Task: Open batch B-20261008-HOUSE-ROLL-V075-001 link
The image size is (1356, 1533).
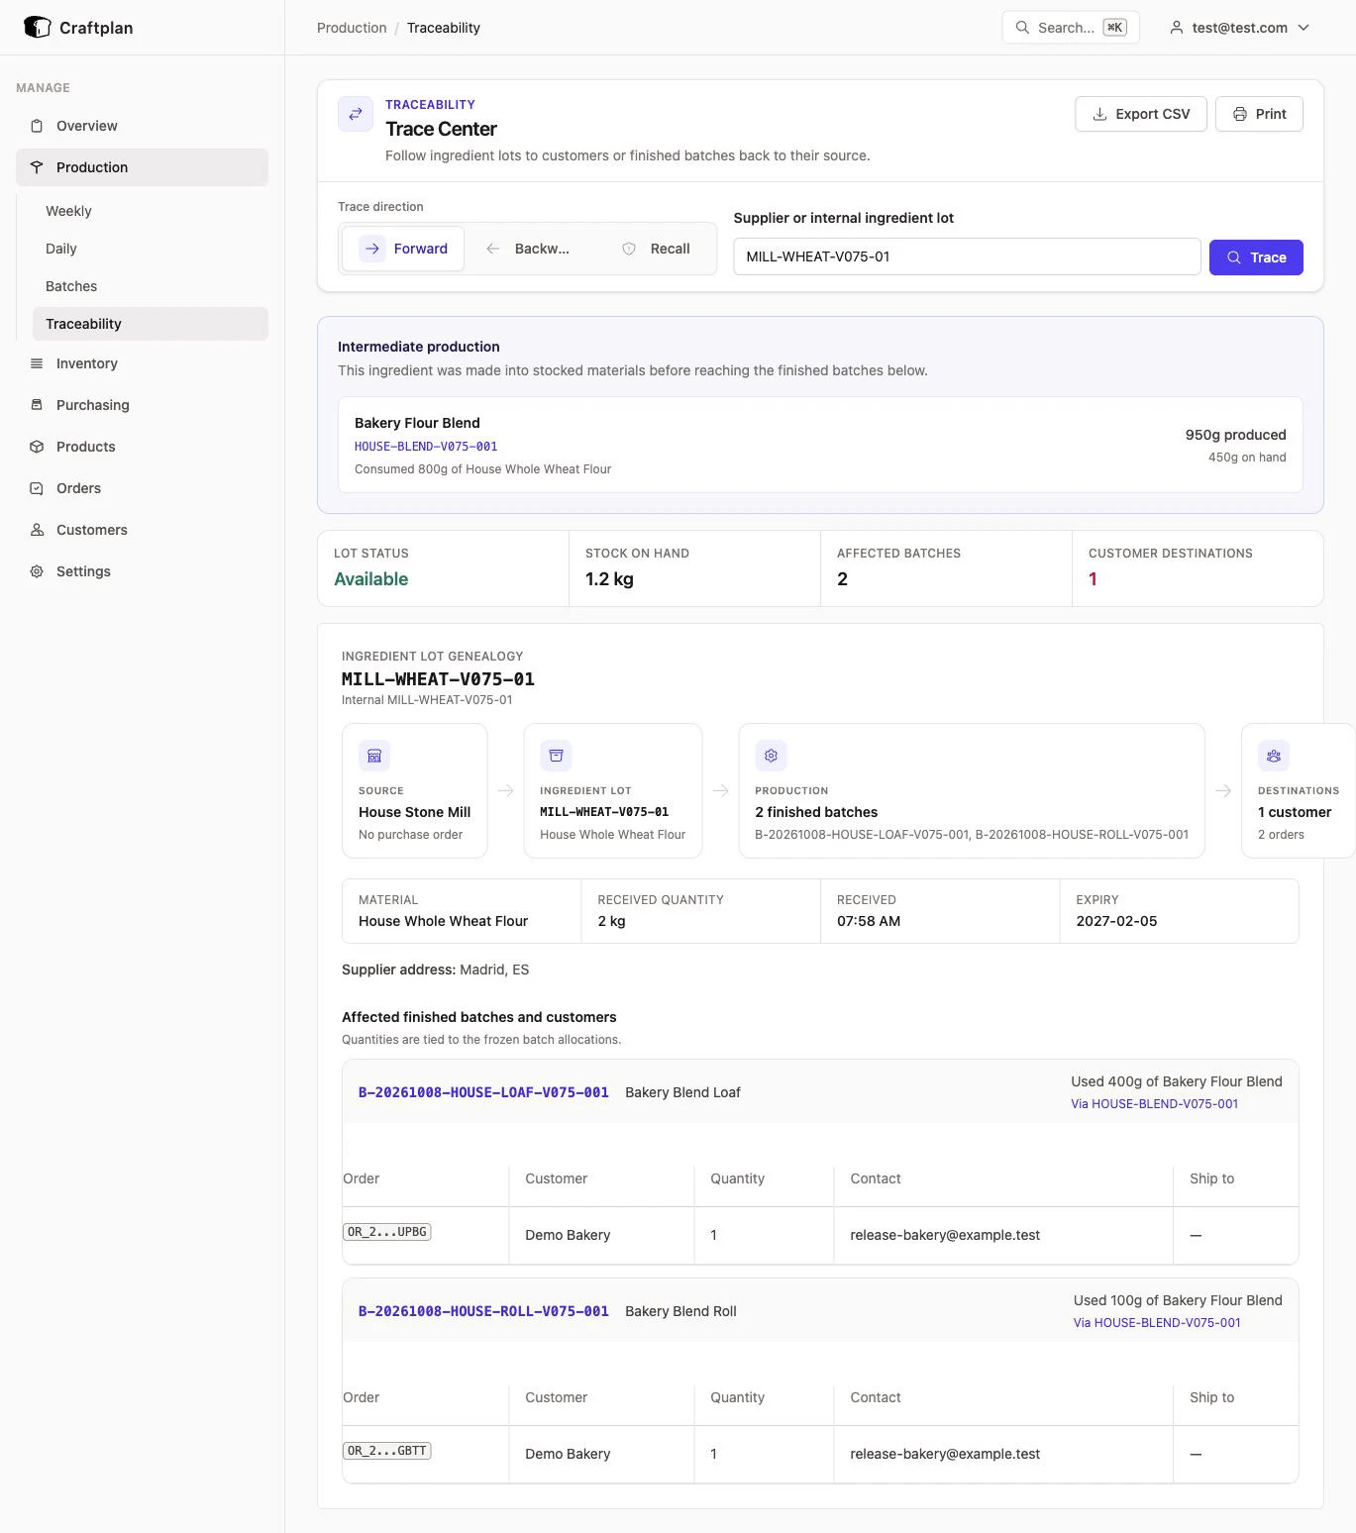Action: click(x=483, y=1311)
